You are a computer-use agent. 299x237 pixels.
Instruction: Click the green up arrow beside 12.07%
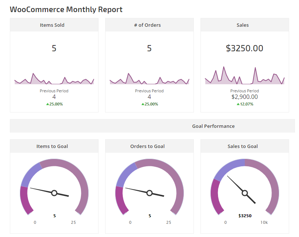[x=238, y=104]
